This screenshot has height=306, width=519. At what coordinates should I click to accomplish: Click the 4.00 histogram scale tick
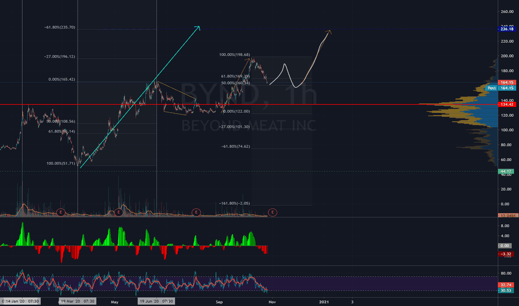point(505,236)
